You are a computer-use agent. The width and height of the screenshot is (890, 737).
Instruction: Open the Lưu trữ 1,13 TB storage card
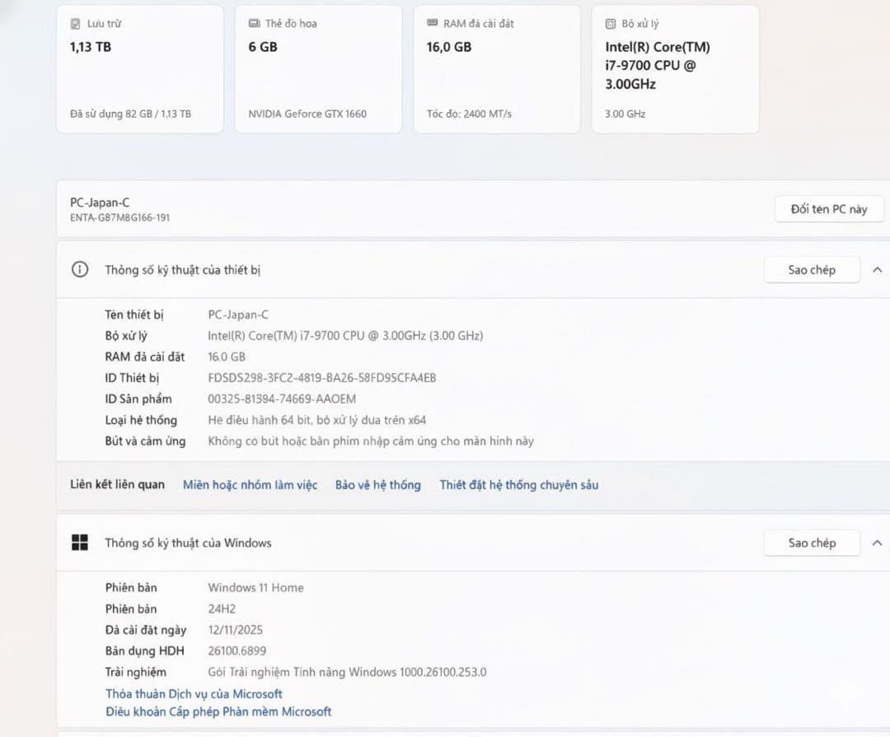click(139, 70)
